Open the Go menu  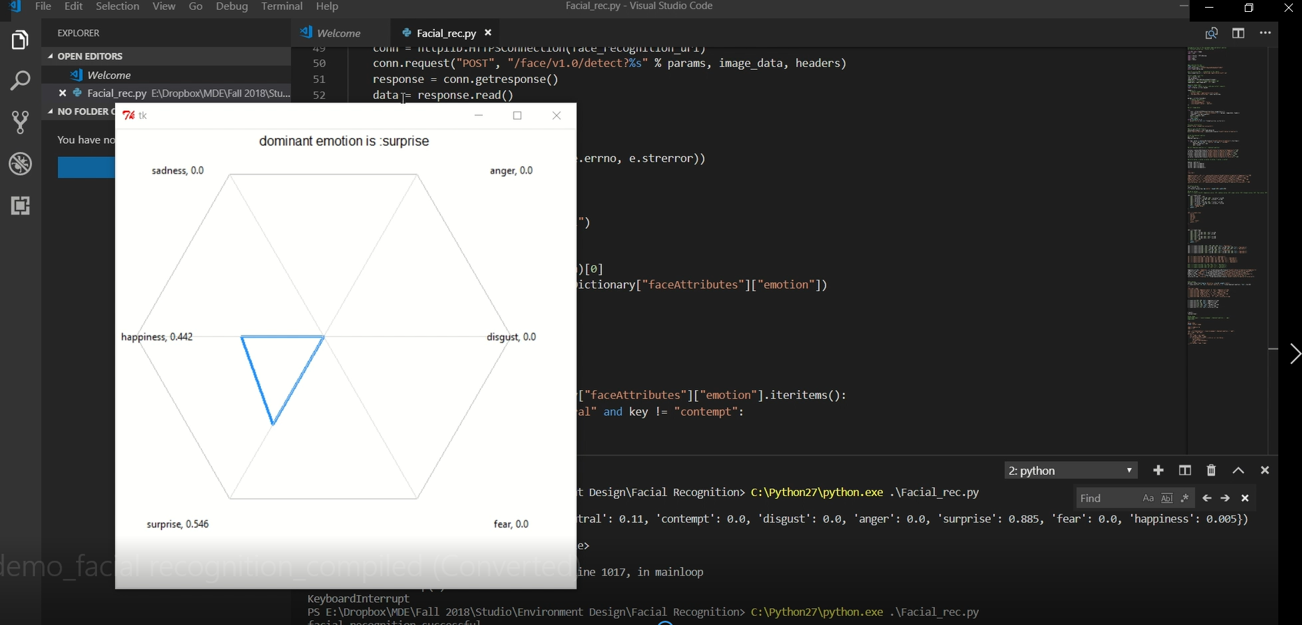click(x=196, y=6)
